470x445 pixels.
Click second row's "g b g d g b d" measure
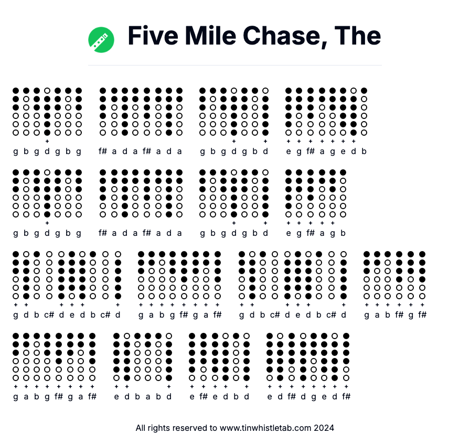coord(233,203)
